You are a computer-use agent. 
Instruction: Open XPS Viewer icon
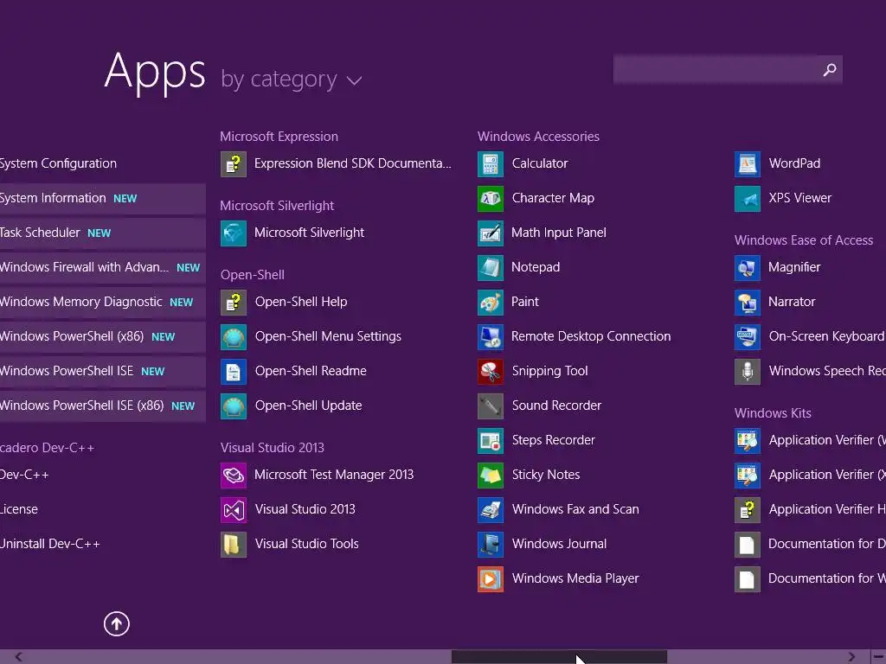[x=747, y=199]
